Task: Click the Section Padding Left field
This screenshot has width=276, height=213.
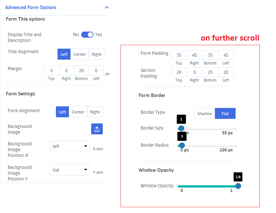Action: 226,72
